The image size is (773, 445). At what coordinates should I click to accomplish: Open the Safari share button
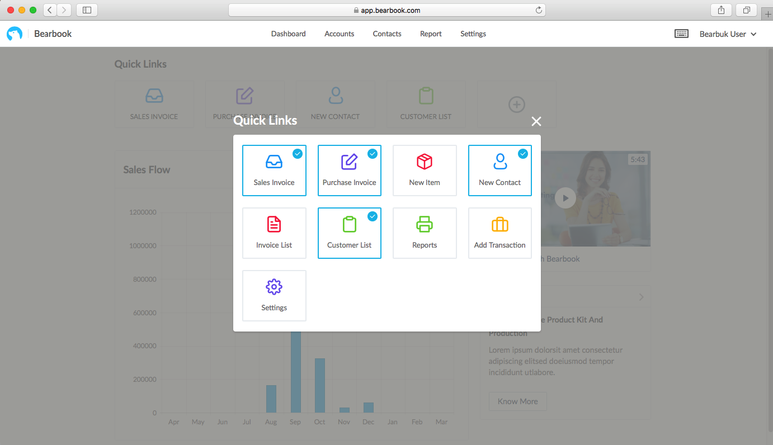[721, 10]
